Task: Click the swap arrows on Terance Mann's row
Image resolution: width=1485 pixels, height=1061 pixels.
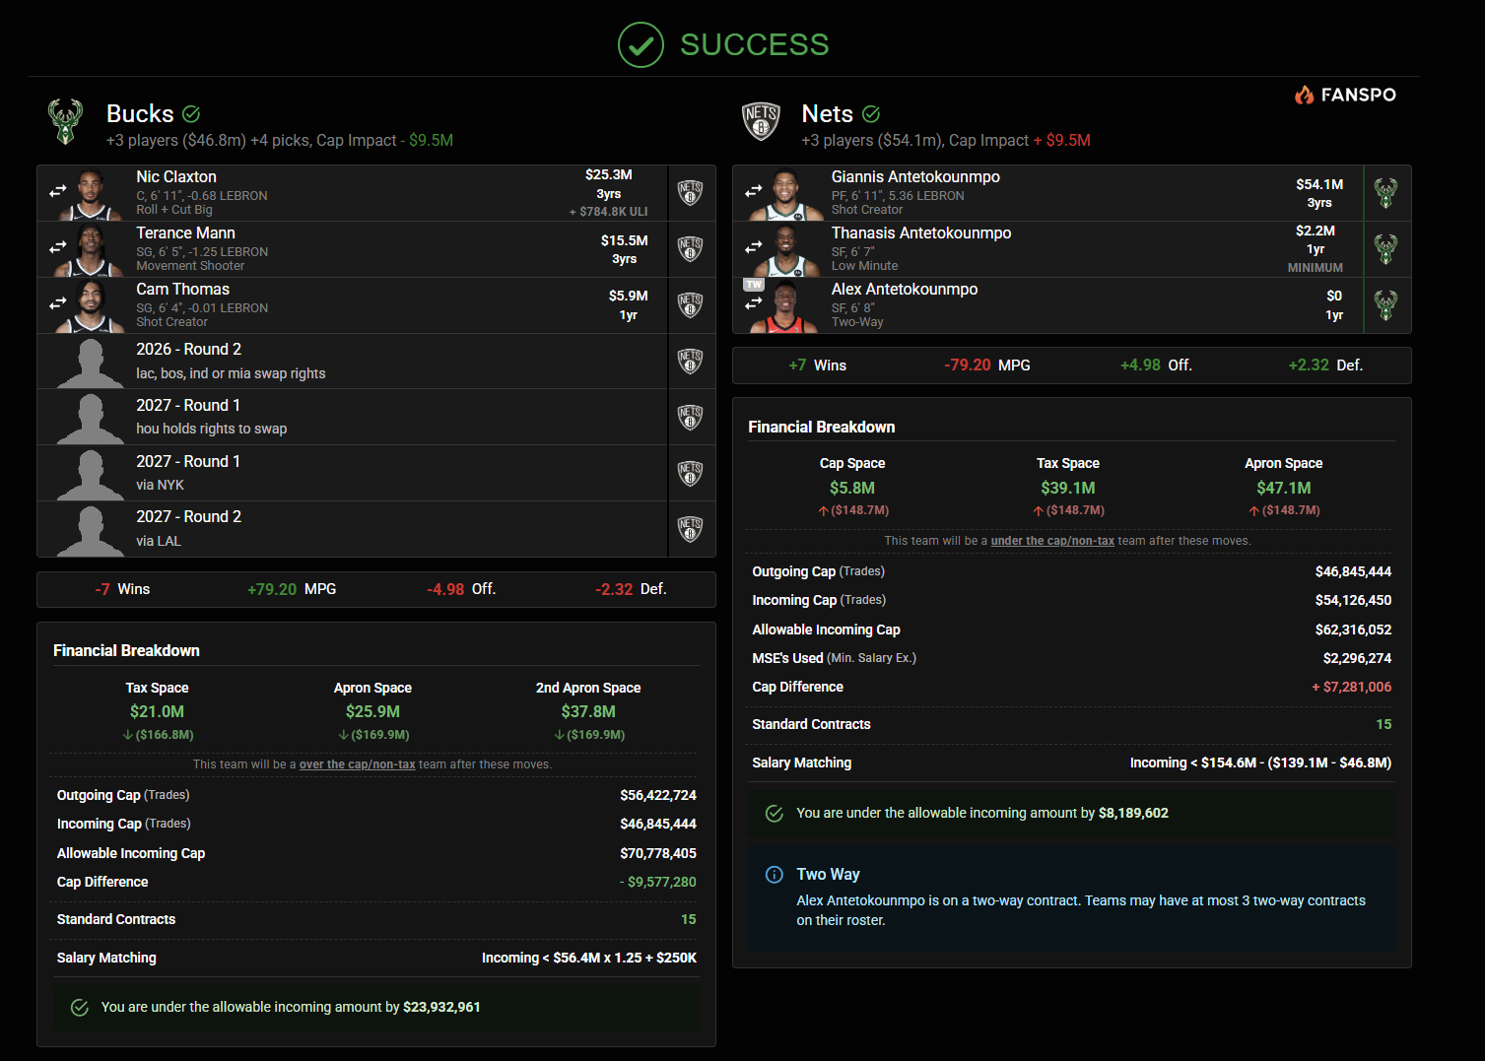Action: pos(58,247)
